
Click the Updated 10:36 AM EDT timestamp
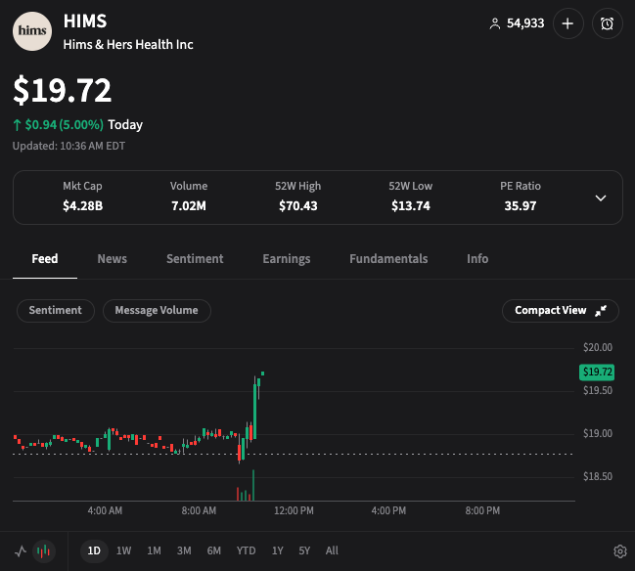68,146
